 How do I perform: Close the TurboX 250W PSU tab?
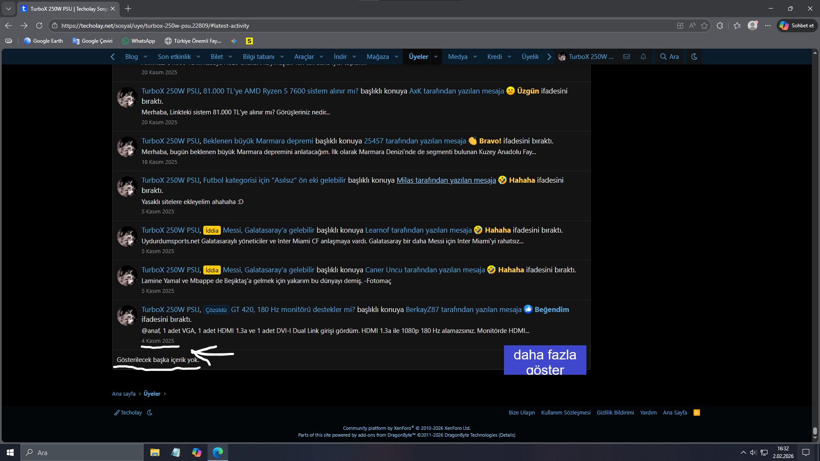[x=113, y=9]
